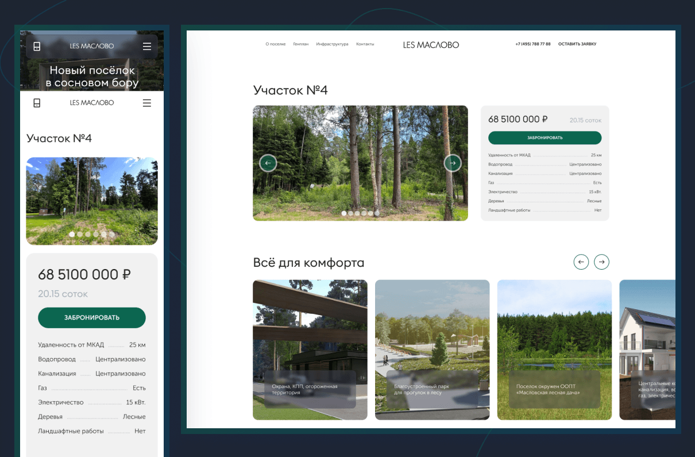
Task: Click mobile heading Участок №4
Action: pyautogui.click(x=59, y=139)
